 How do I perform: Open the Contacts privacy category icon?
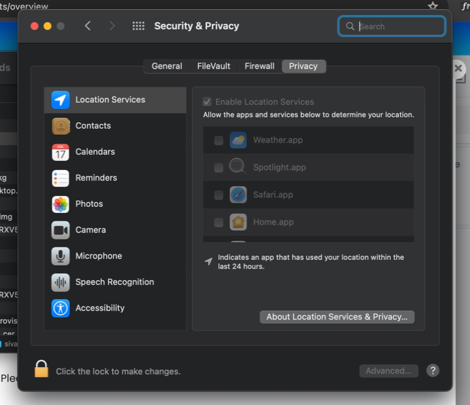pyautogui.click(x=61, y=126)
